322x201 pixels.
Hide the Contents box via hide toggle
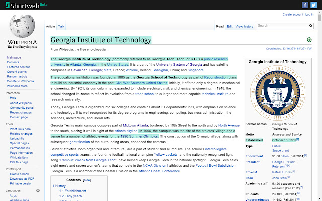pyautogui.click(x=87, y=180)
